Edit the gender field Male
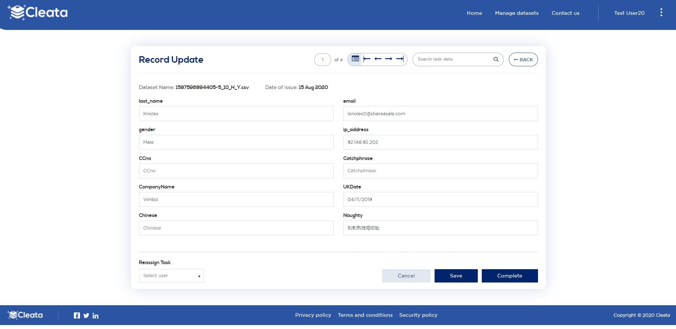This screenshot has height=329, width=676. point(236,142)
